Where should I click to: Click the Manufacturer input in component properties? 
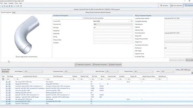(178, 24)
